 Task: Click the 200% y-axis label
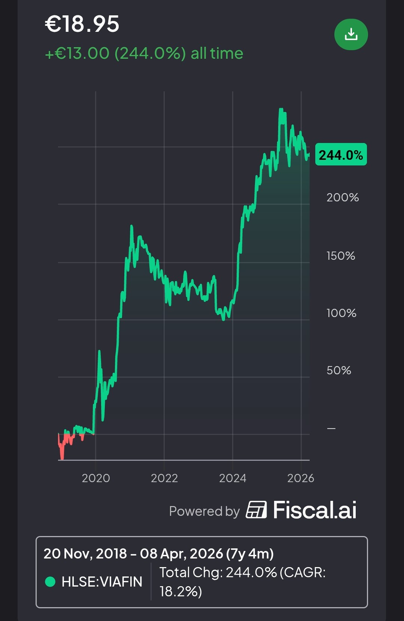tap(343, 197)
